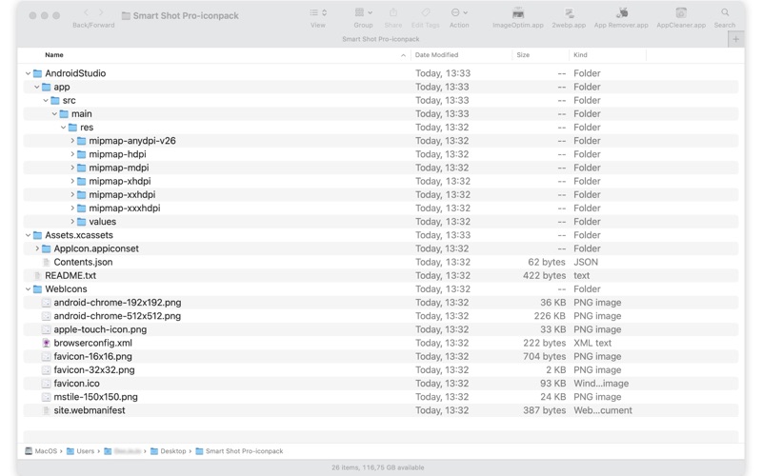Sort by the Kind column header

tap(580, 55)
